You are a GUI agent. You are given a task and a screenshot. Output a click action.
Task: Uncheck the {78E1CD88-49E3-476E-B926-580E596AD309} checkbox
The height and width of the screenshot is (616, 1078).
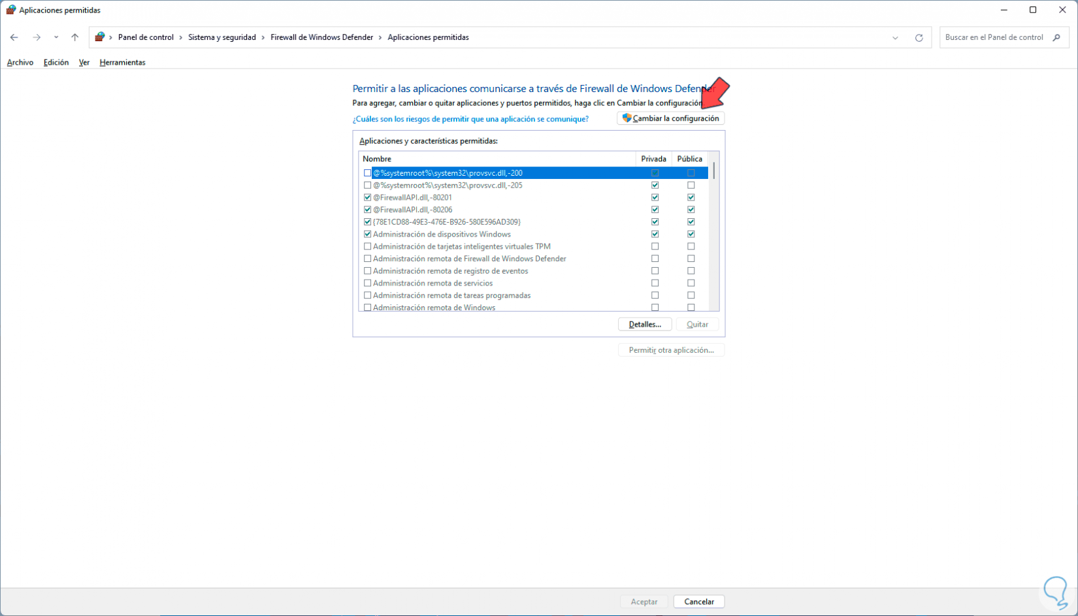367,222
